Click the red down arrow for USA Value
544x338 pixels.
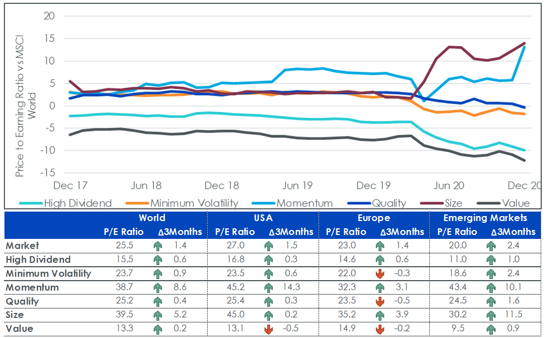pyautogui.click(x=268, y=329)
